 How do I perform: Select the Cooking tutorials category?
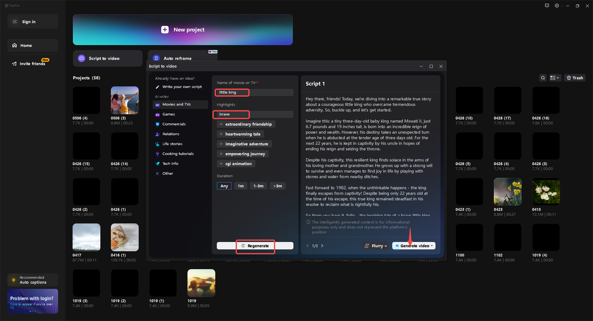180,154
